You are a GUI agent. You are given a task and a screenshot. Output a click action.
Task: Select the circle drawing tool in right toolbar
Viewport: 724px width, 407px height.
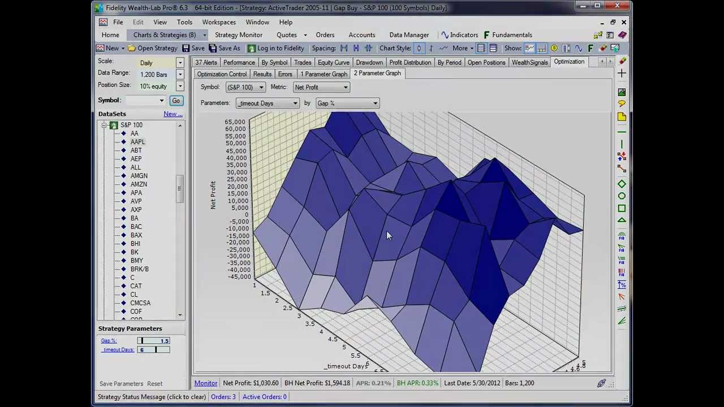pyautogui.click(x=622, y=196)
